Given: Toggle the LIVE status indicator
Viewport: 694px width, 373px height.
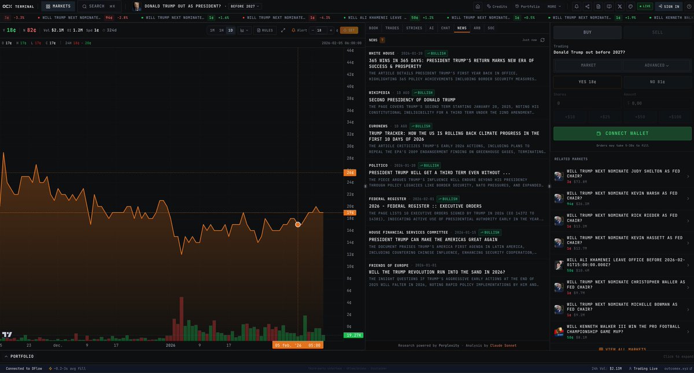Looking at the screenshot, I should point(645,6).
